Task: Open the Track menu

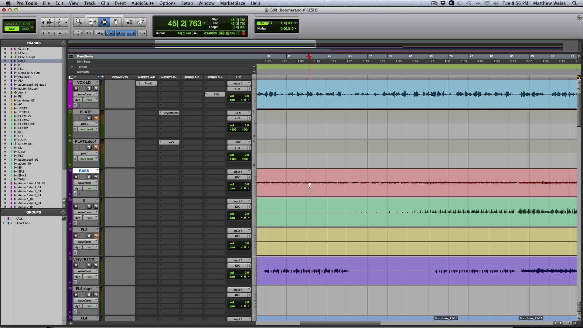Action: coord(90,3)
